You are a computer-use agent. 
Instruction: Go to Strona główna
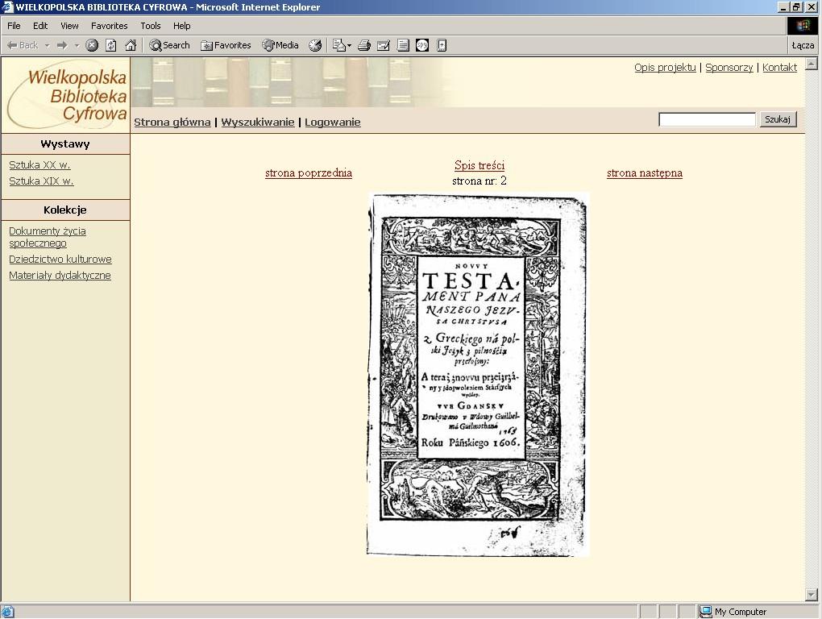coord(172,123)
